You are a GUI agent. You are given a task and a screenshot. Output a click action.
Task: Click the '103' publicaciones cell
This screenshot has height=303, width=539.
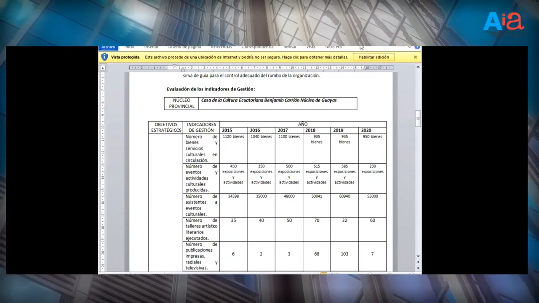[x=344, y=256]
